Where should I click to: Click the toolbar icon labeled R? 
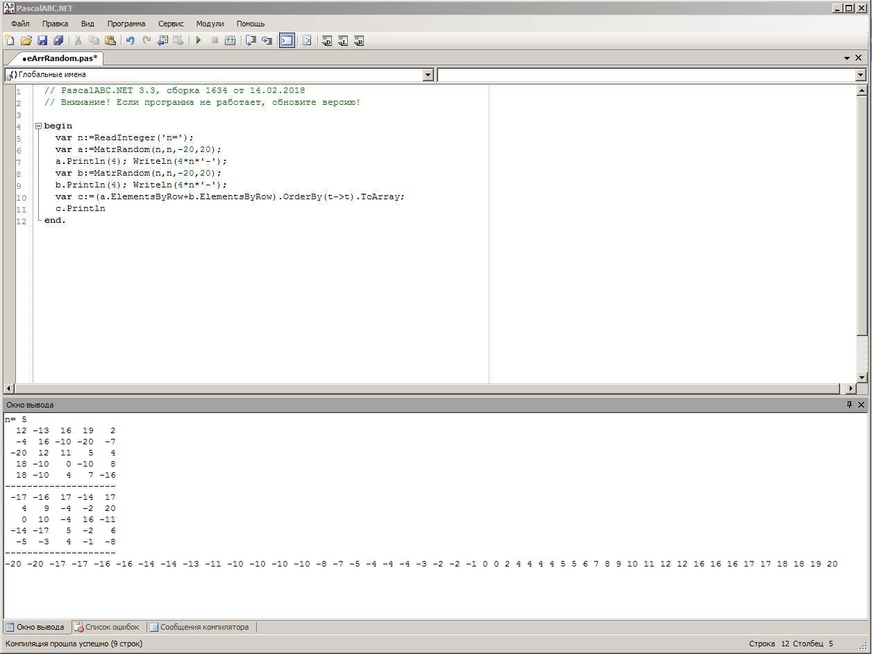tap(359, 41)
